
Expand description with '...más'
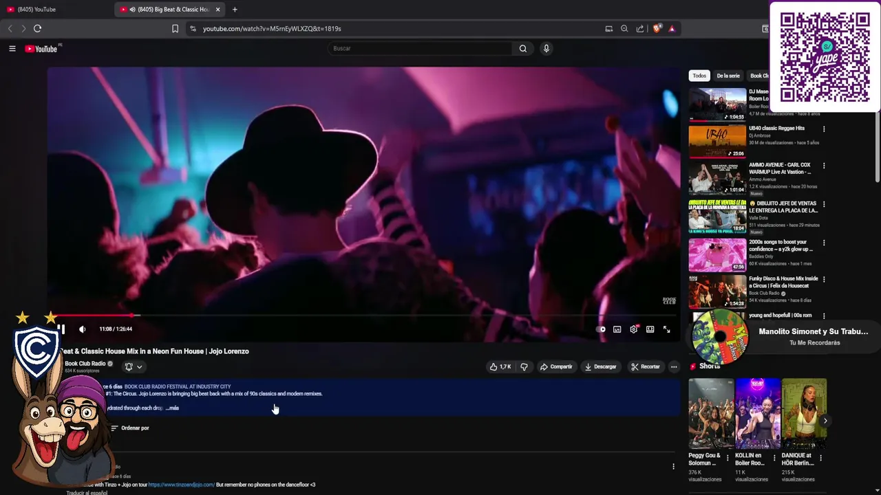(x=172, y=408)
